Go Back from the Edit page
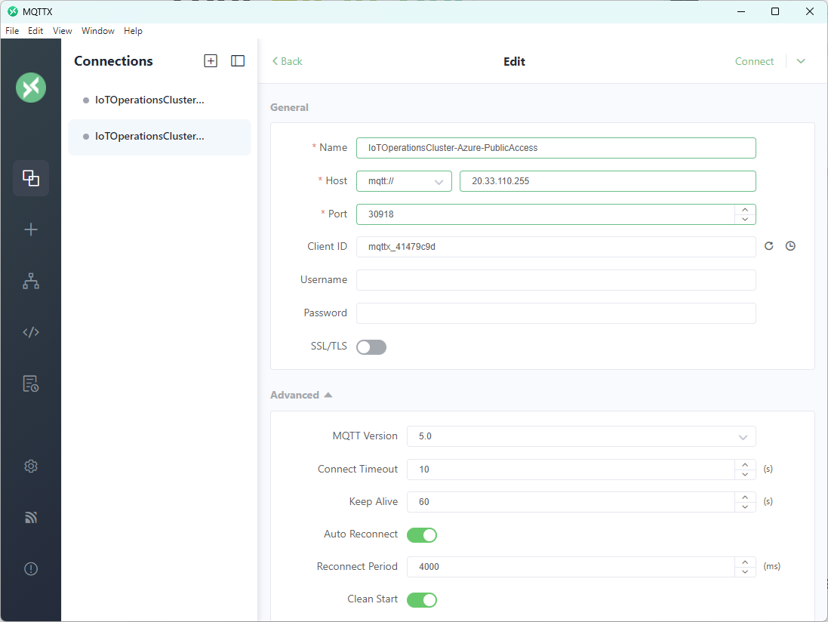 (x=288, y=61)
